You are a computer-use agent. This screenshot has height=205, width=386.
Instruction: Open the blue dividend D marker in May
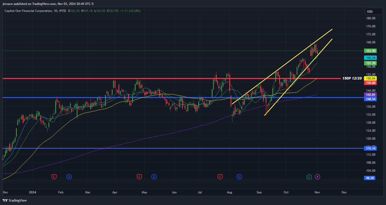(x=154, y=177)
